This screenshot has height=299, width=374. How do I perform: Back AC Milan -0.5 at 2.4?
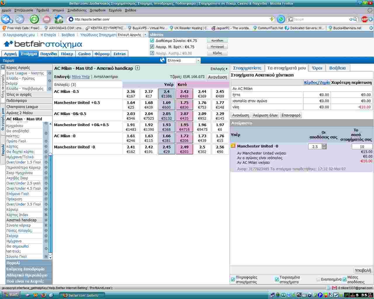coord(167,94)
